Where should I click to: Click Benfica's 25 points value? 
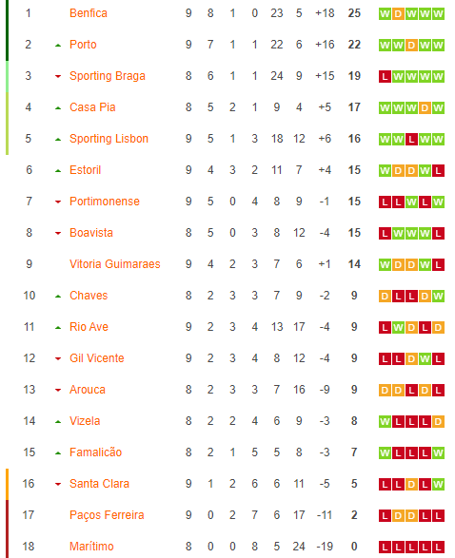click(354, 13)
